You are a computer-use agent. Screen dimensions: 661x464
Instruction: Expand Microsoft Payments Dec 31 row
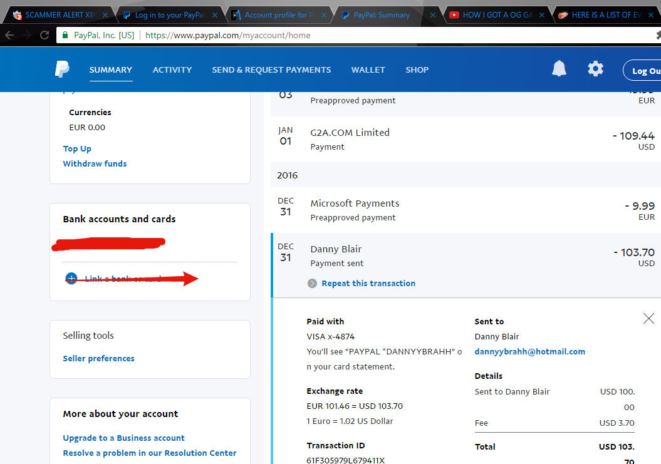466,210
